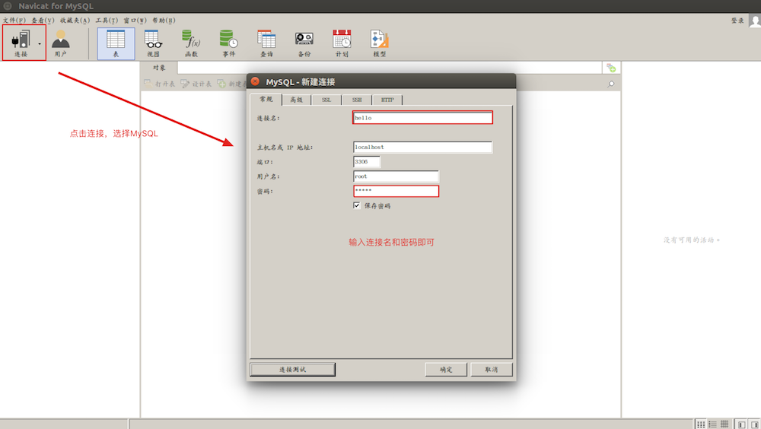Switch to list view mode in status bar
761x429 pixels.
tap(713, 424)
